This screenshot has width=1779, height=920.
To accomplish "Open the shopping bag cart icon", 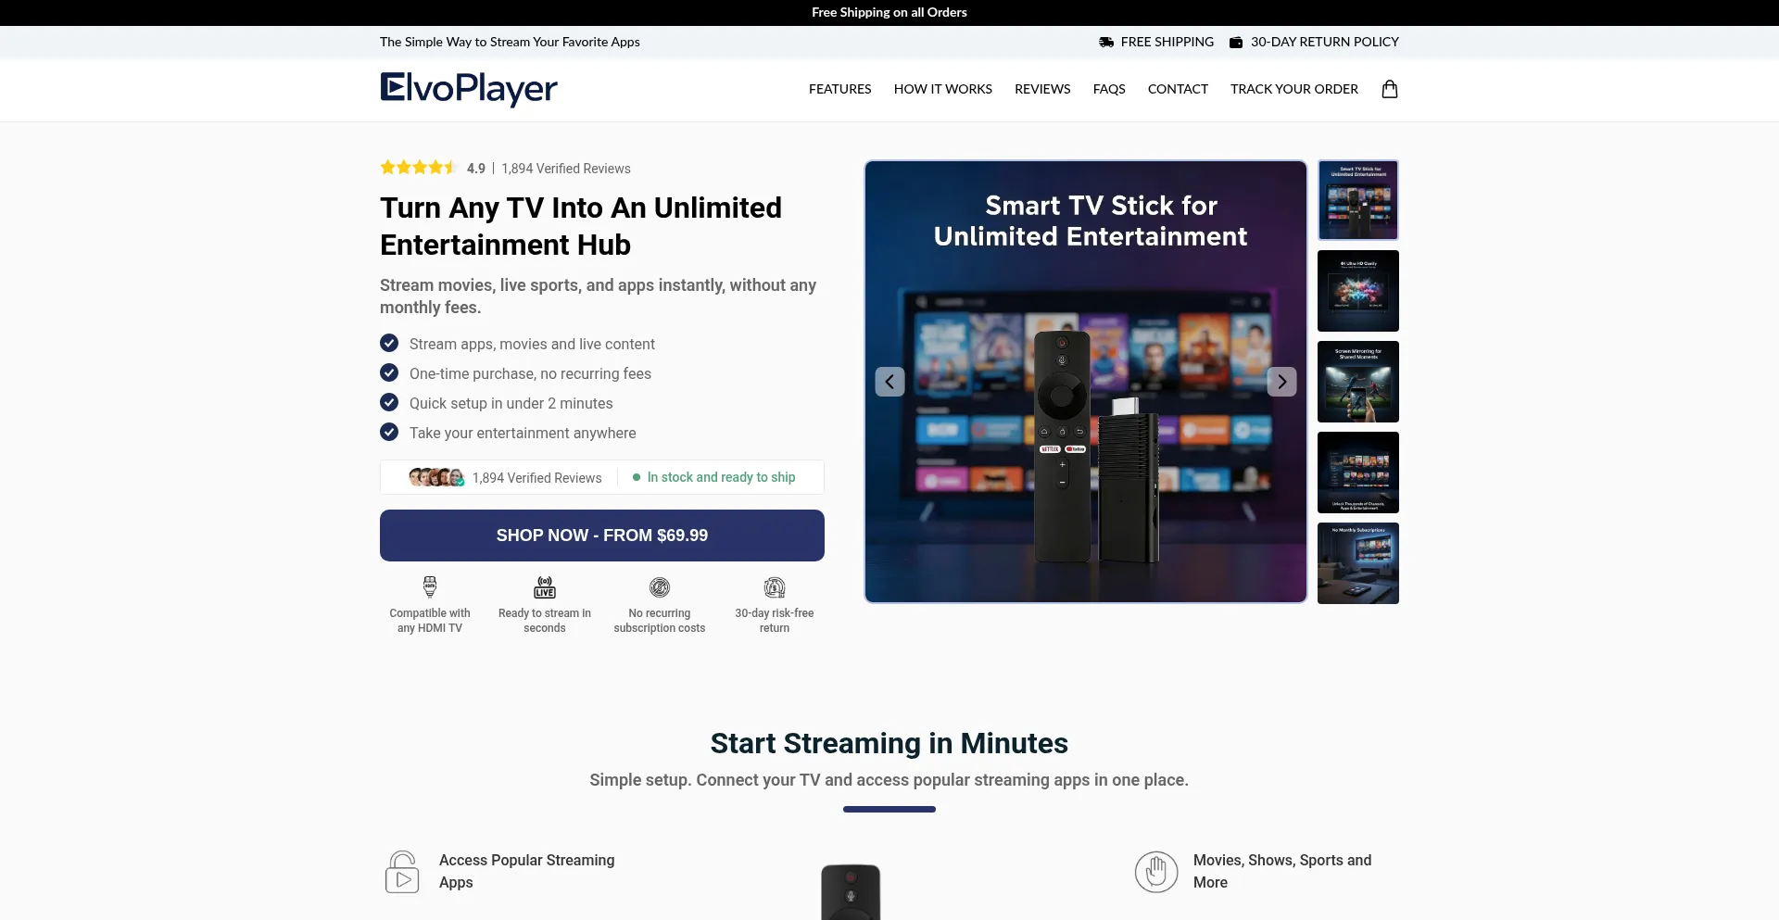I will point(1390,89).
